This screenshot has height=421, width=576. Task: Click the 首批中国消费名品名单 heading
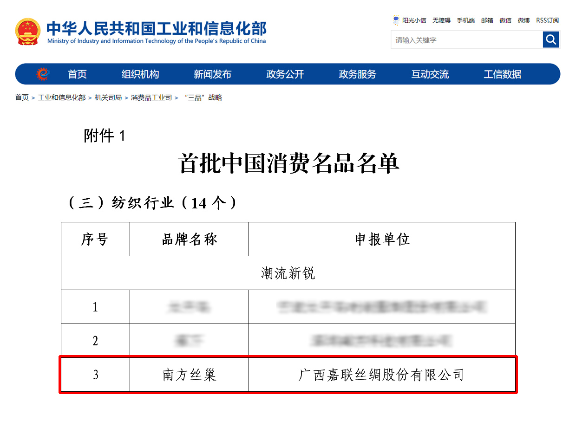288,164
